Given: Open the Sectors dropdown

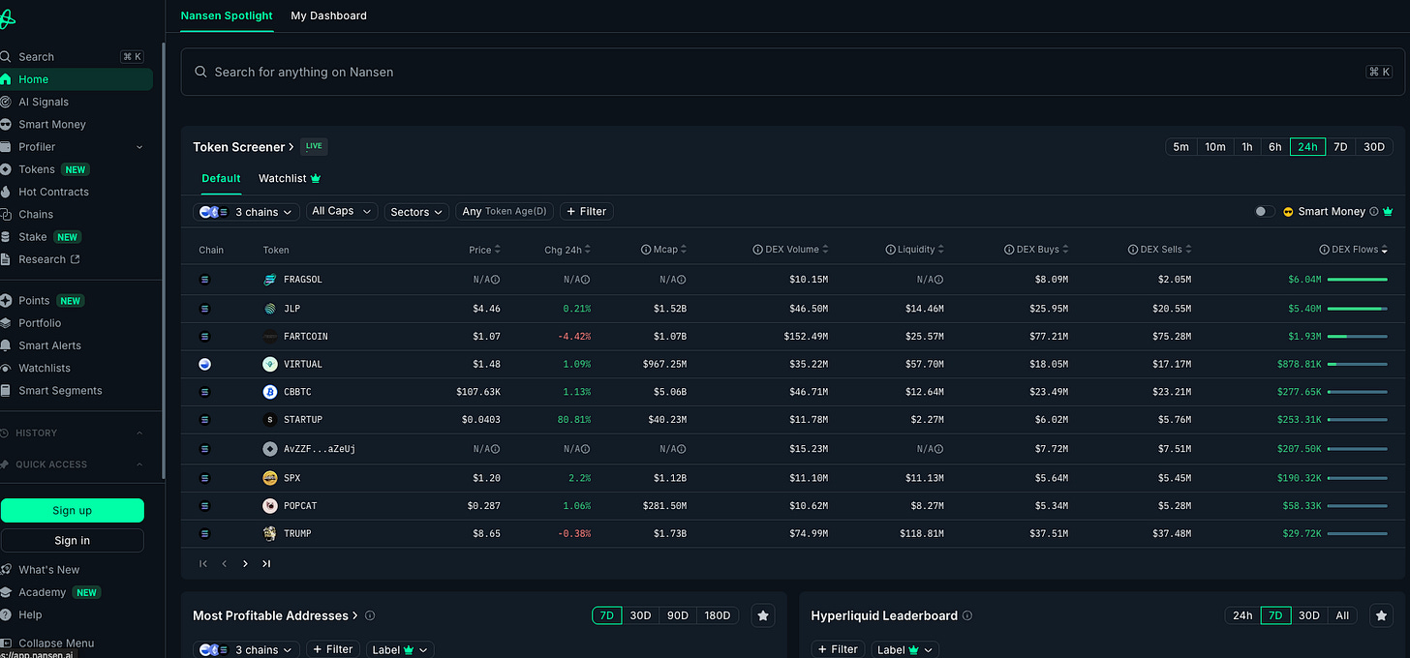Looking at the screenshot, I should click(x=417, y=212).
